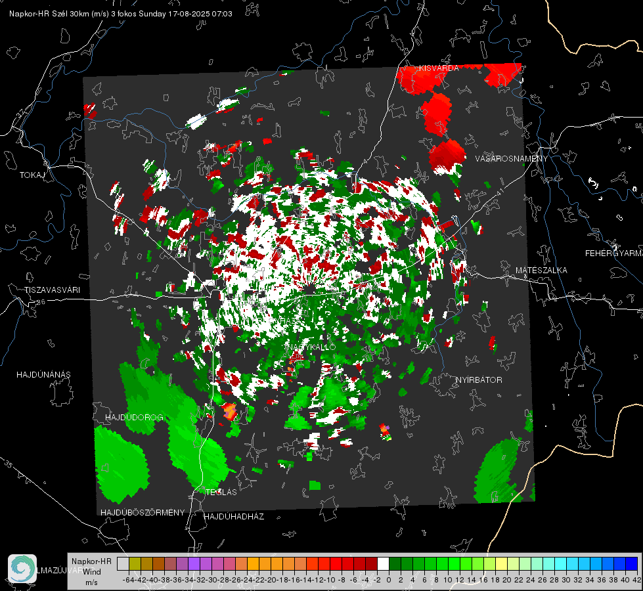This screenshot has height=591, width=643.
Task: Select the TISZAVASVÁRI town label
Action: (x=52, y=290)
